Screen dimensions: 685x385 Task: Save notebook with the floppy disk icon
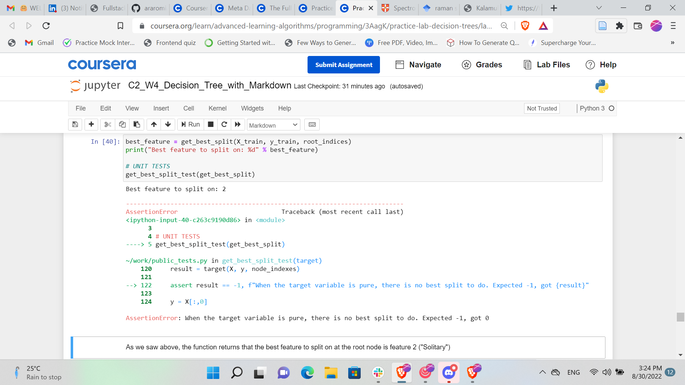point(75,124)
